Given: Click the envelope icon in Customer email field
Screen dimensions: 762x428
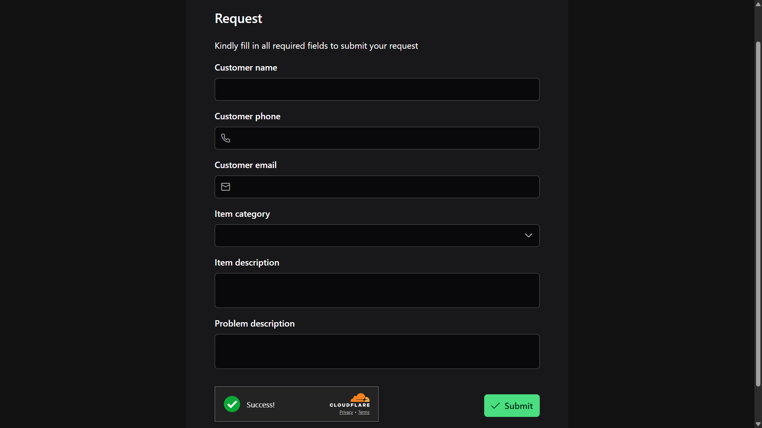Looking at the screenshot, I should (x=225, y=187).
